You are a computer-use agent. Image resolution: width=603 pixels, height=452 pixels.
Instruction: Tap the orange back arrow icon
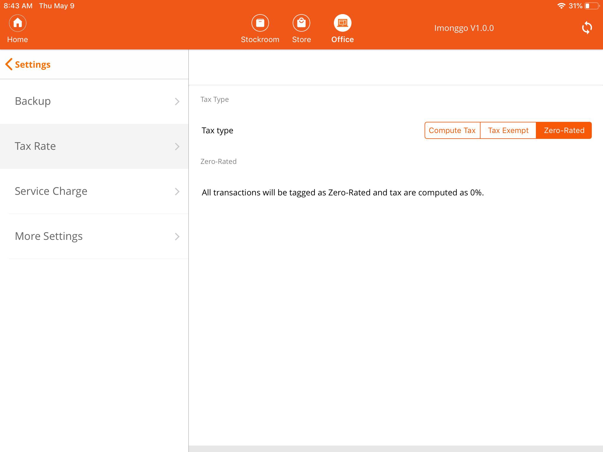click(9, 64)
